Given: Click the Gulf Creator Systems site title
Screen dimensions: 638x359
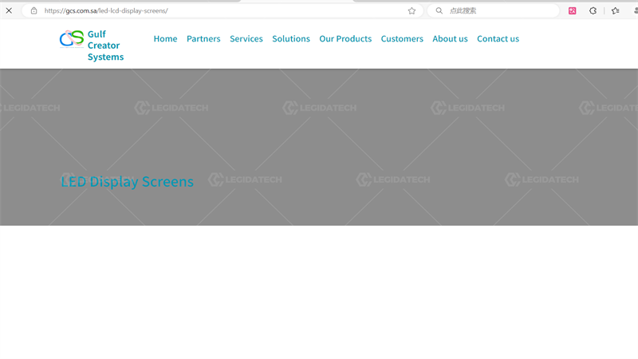Looking at the screenshot, I should click(x=105, y=45).
